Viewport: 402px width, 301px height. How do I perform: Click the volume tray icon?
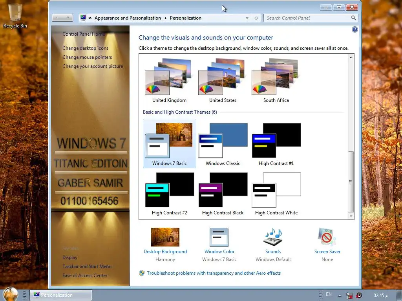click(x=359, y=296)
